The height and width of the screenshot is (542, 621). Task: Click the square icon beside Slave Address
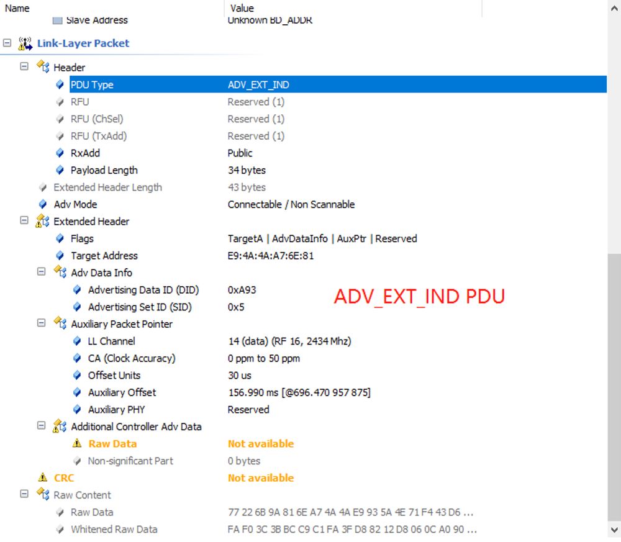(57, 20)
